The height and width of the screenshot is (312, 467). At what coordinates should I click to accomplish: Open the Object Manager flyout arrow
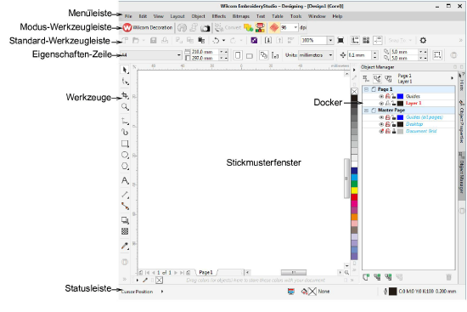pos(452,78)
